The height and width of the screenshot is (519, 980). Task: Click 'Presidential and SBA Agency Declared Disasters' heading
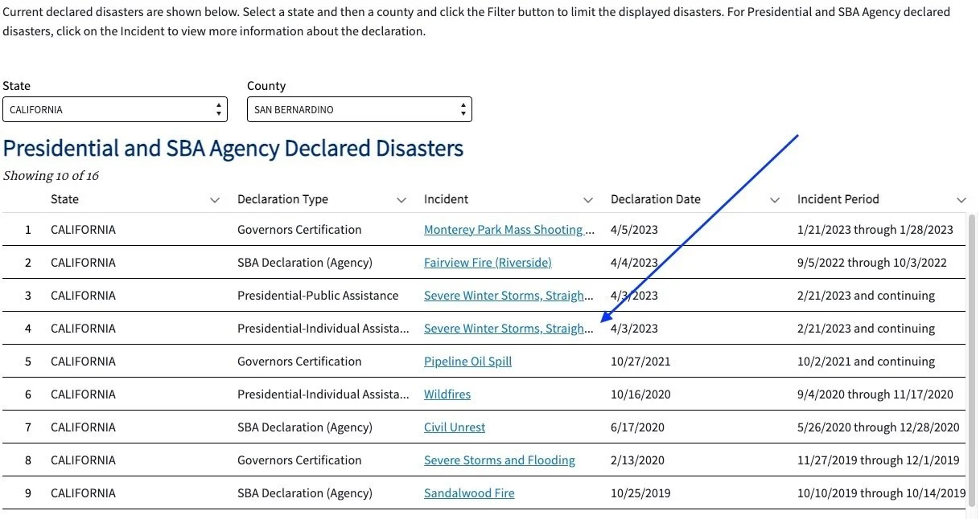tap(233, 149)
